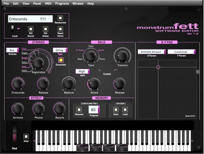Click the Kill Notes button
The height and width of the screenshot is (154, 204).
coord(45,29)
